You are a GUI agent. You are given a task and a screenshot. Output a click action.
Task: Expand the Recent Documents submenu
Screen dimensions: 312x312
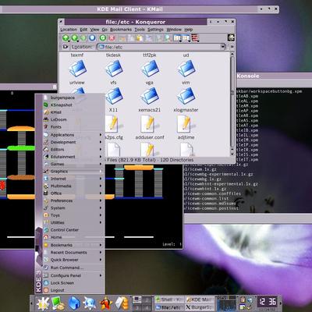click(x=73, y=253)
